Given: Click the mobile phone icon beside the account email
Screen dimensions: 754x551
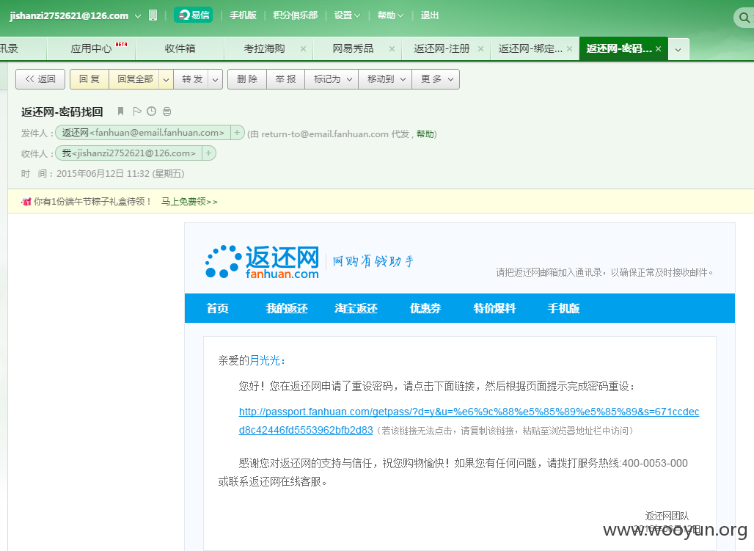Looking at the screenshot, I should pos(153,15).
